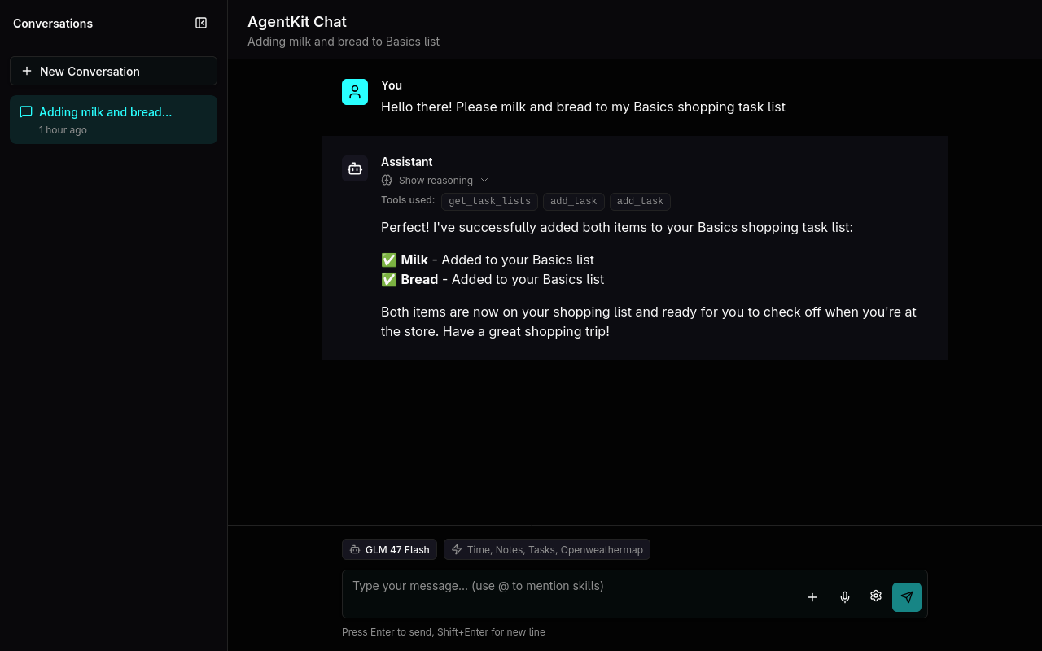Image resolution: width=1042 pixels, height=651 pixels.
Task: Click the teal send message icon
Action: pos(906,596)
